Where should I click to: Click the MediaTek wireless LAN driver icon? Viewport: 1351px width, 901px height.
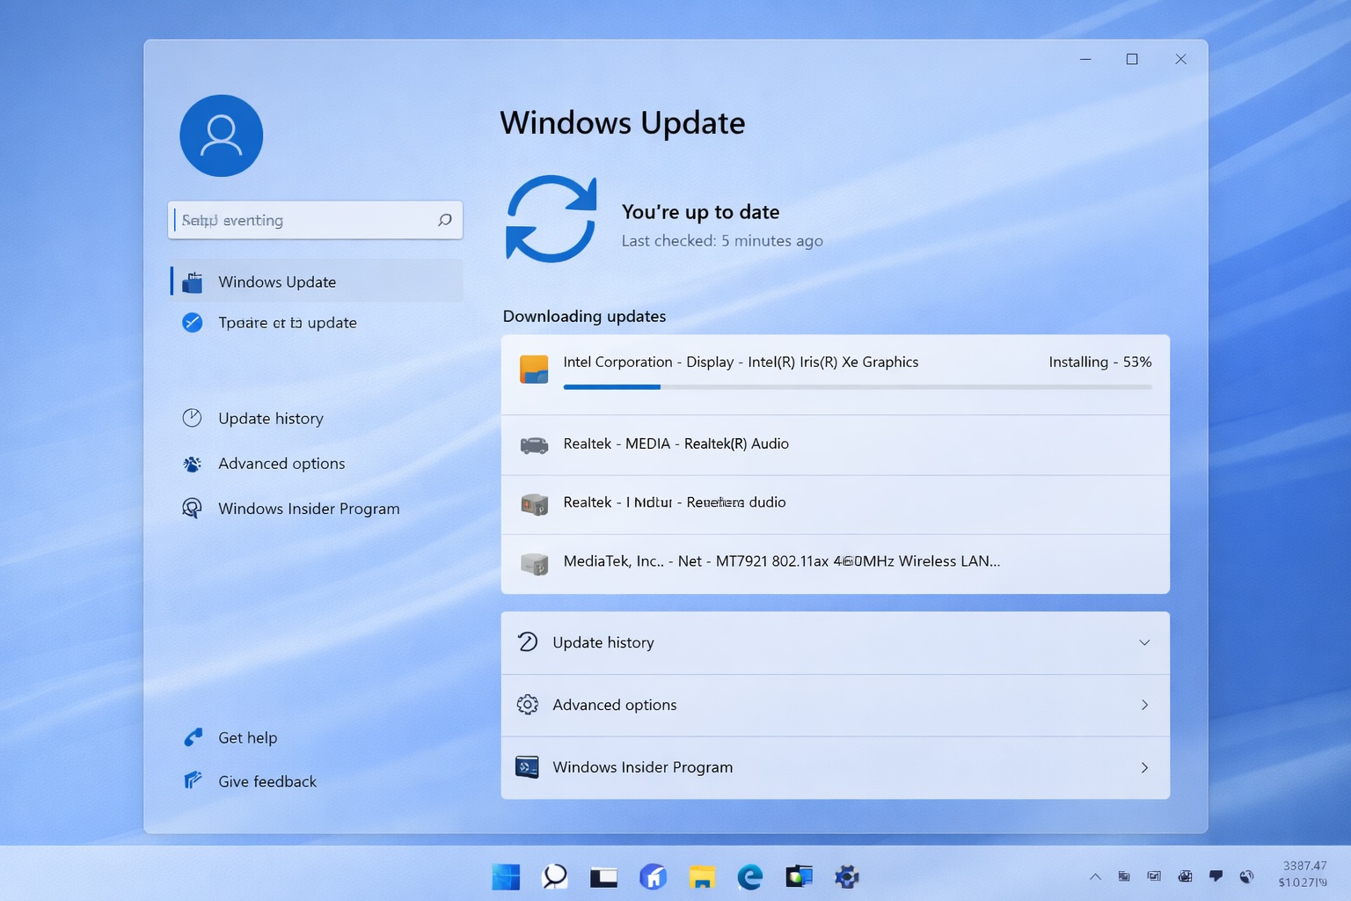[x=534, y=563]
